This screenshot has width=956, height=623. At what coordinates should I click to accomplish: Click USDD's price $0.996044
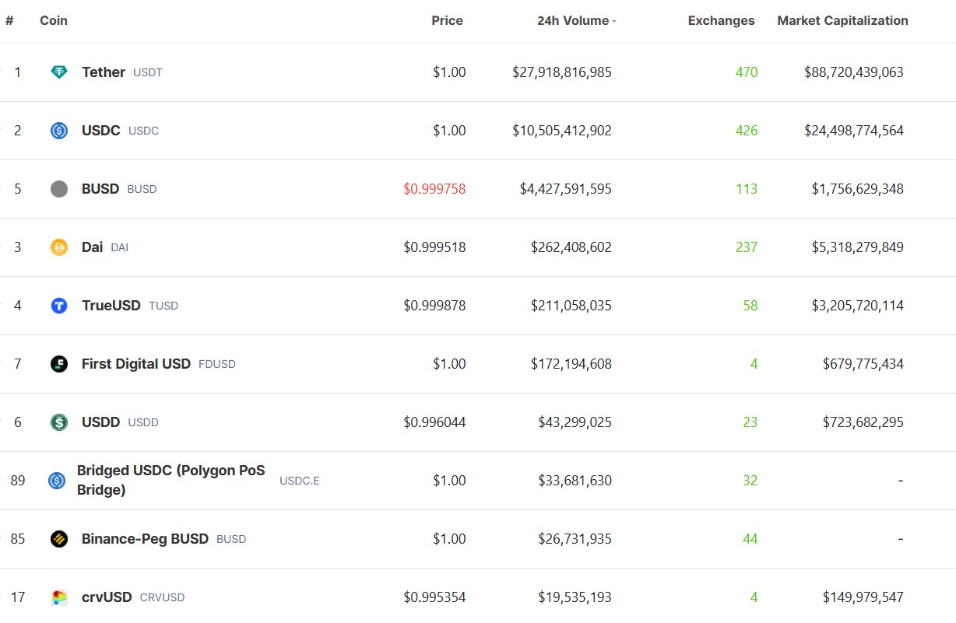point(434,422)
